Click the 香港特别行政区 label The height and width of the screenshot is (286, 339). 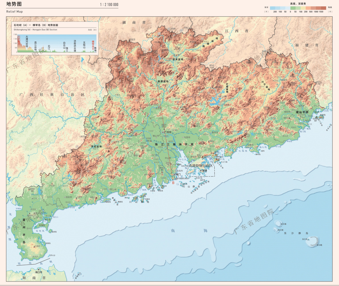pyautogui.click(x=201, y=166)
